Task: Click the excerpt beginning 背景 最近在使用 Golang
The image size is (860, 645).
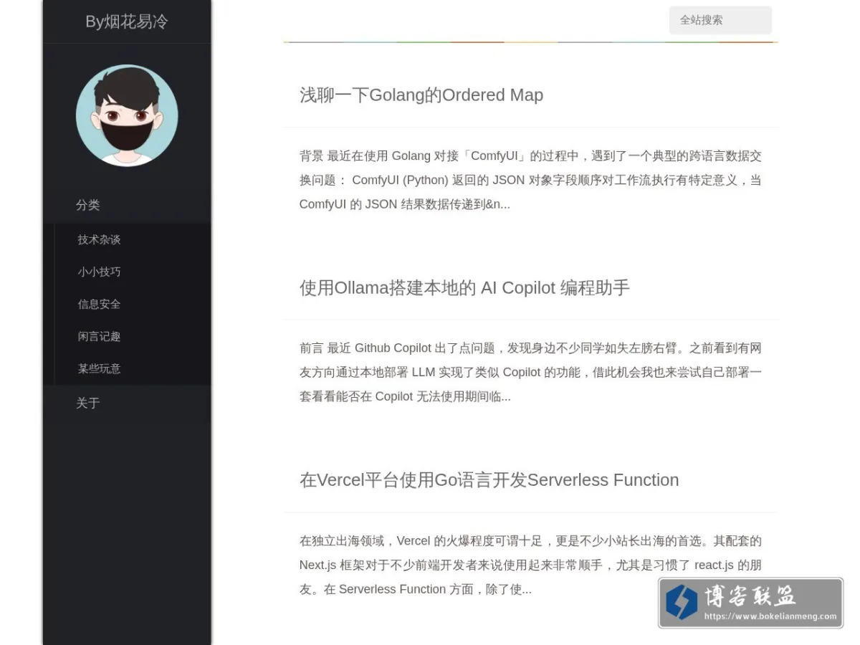Action: [530, 180]
